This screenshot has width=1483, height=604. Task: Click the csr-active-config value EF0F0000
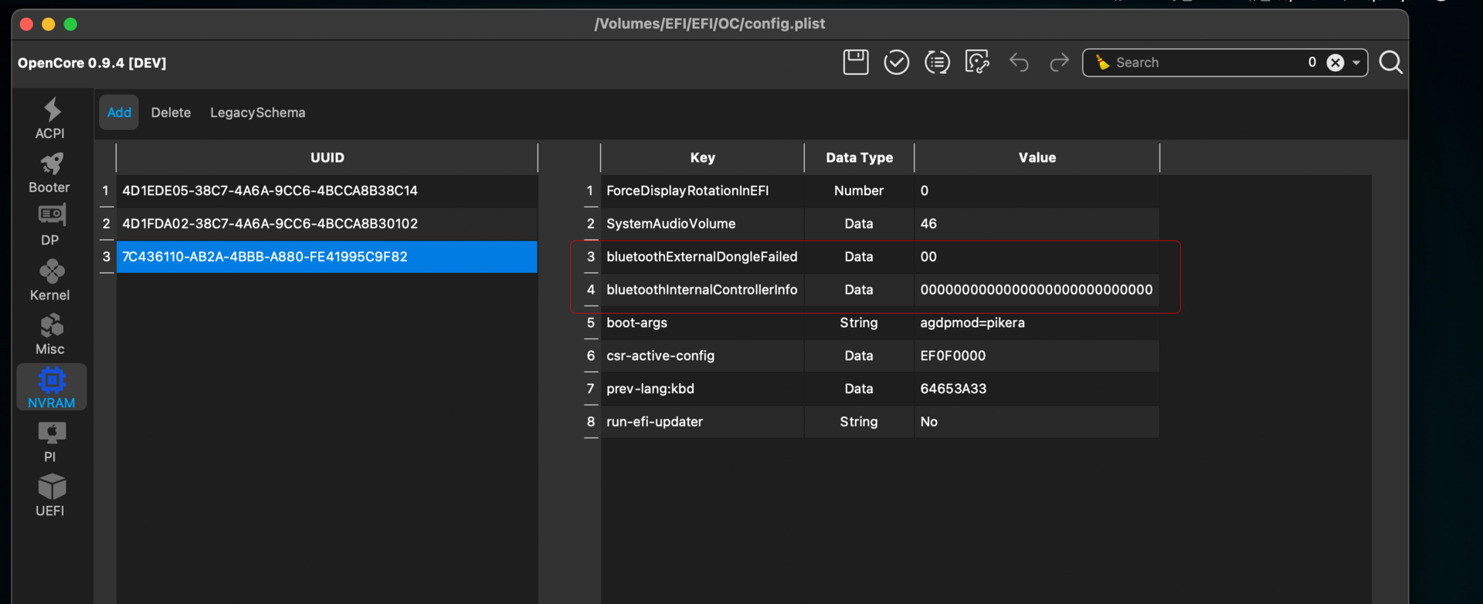click(953, 356)
